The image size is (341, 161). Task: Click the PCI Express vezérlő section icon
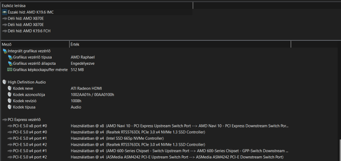5,120
